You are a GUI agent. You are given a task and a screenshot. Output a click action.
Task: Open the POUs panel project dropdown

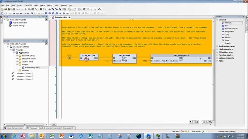click(46, 20)
